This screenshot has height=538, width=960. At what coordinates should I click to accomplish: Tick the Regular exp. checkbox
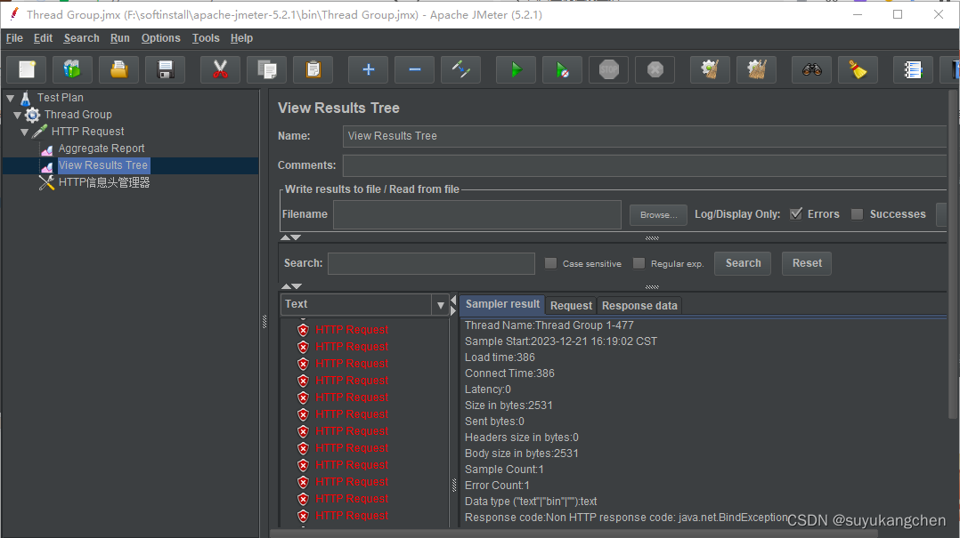pos(639,263)
